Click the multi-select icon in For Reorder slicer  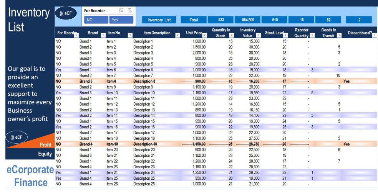[121, 11]
